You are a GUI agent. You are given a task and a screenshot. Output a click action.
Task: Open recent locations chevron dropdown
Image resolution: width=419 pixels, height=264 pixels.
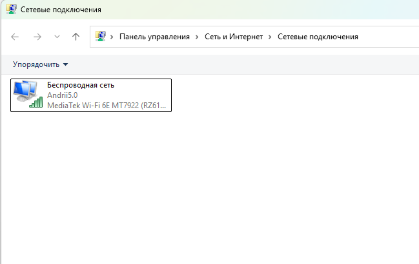coord(57,37)
